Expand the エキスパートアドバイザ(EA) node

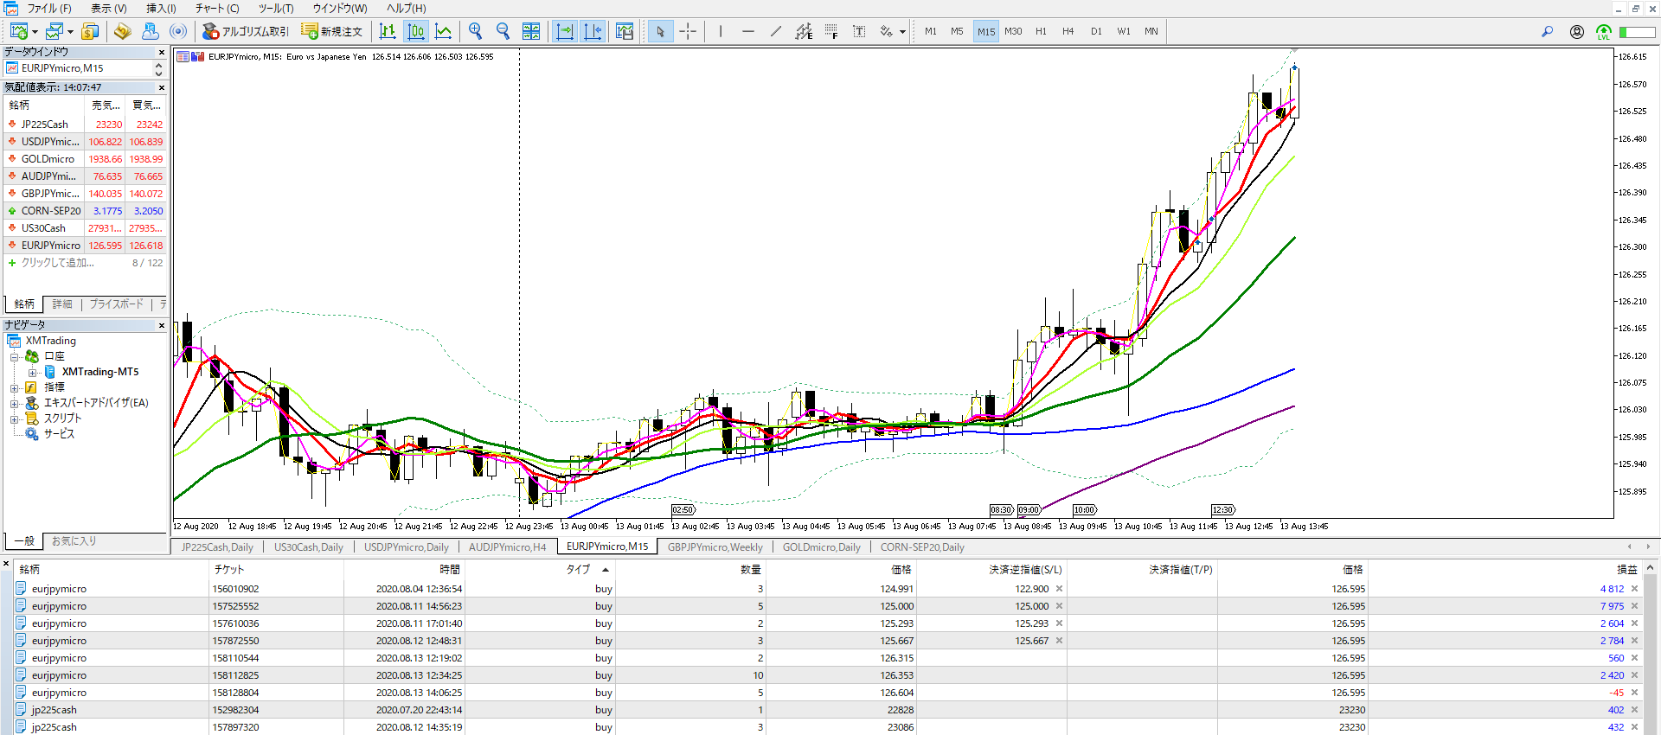(14, 403)
